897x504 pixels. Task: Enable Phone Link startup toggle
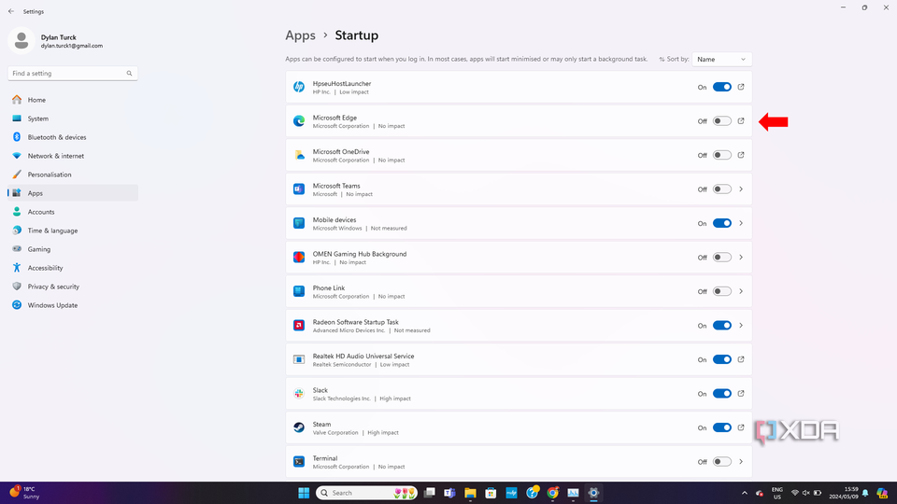722,291
